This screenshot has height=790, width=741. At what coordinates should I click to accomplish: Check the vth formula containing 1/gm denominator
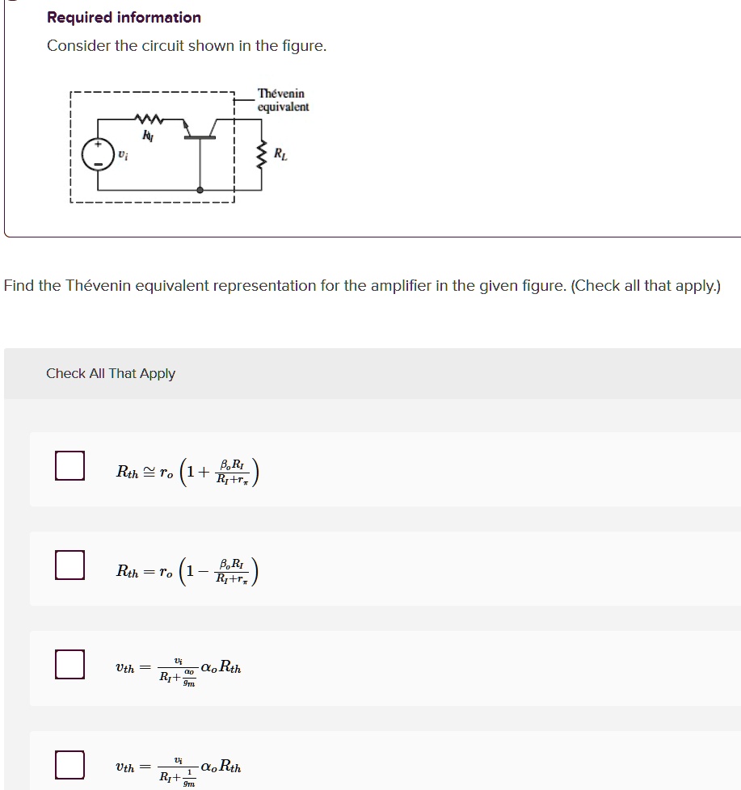coord(69,764)
